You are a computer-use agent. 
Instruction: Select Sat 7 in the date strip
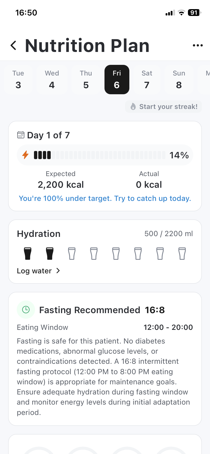147,80
